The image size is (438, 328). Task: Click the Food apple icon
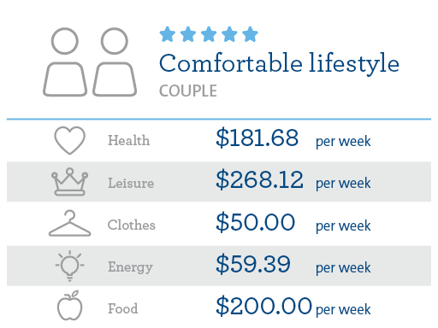click(69, 306)
